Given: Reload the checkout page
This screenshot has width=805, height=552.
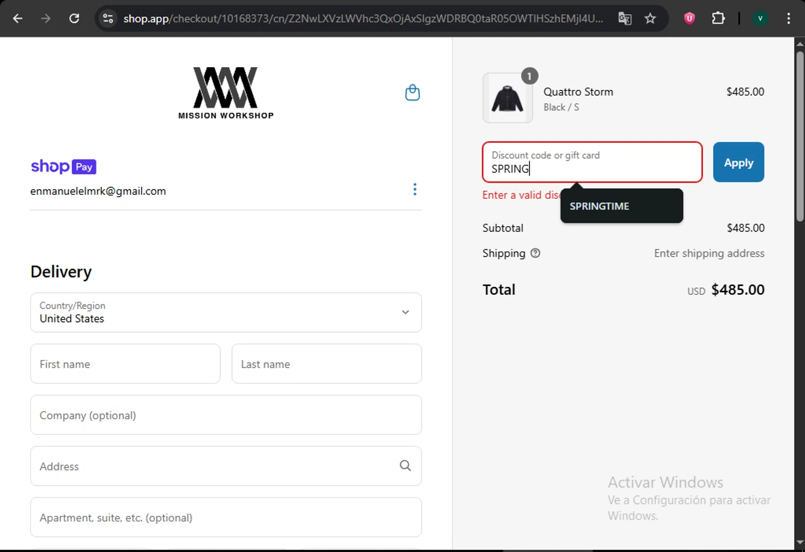Looking at the screenshot, I should [x=74, y=18].
